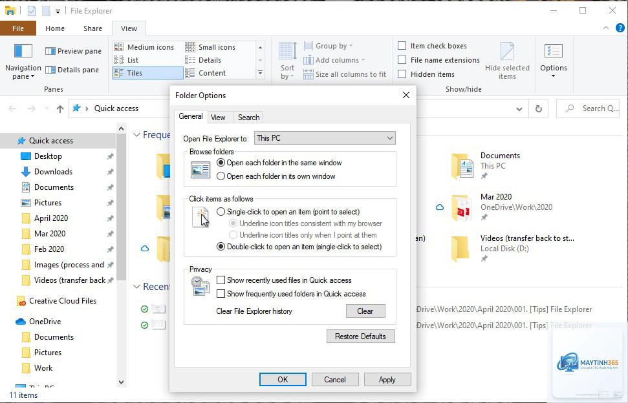Close the Folder Options dialog

pyautogui.click(x=406, y=95)
